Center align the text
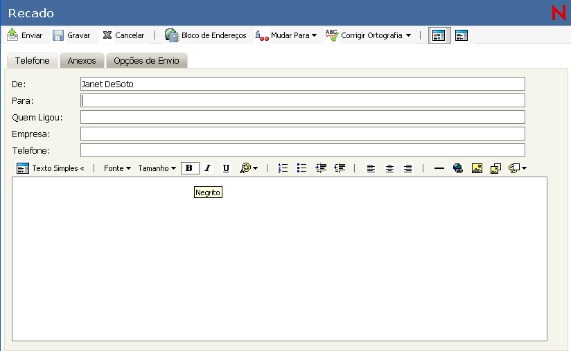The image size is (571, 351). coord(389,168)
